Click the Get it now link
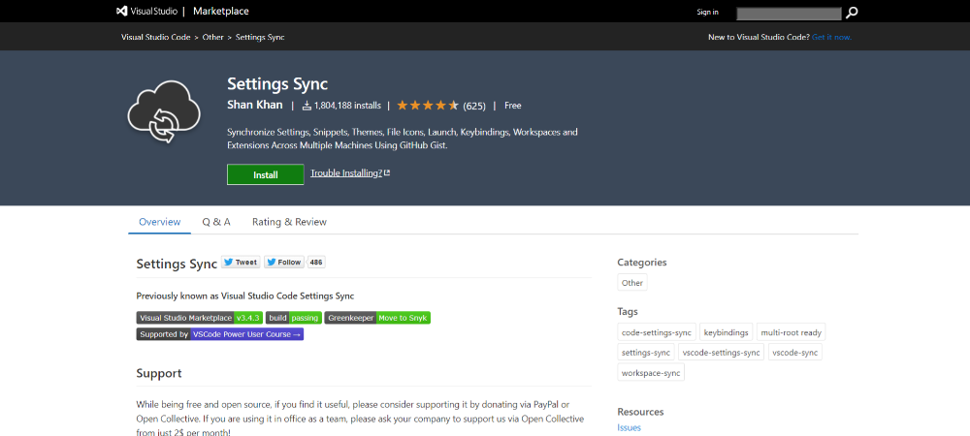 tap(831, 37)
